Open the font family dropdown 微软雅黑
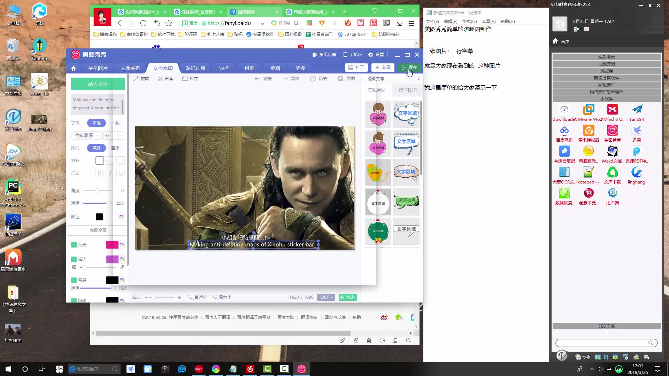Viewport: 669px width, 376px height. click(x=86, y=135)
